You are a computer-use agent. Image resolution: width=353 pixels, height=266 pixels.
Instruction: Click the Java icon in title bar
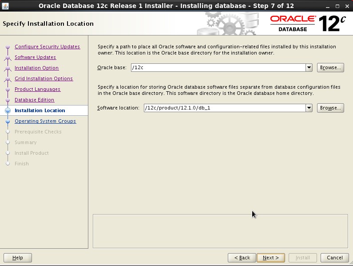[5, 6]
